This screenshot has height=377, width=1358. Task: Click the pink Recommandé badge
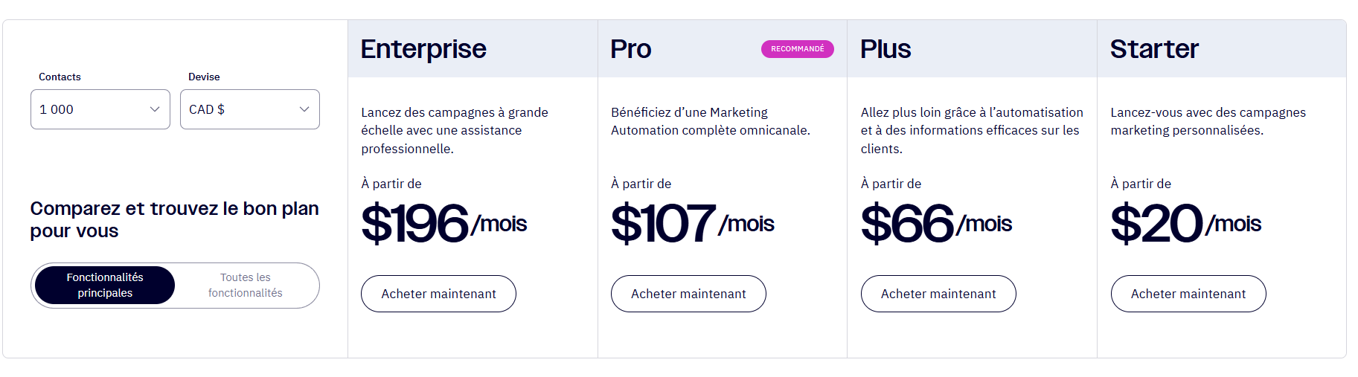pyautogui.click(x=797, y=49)
